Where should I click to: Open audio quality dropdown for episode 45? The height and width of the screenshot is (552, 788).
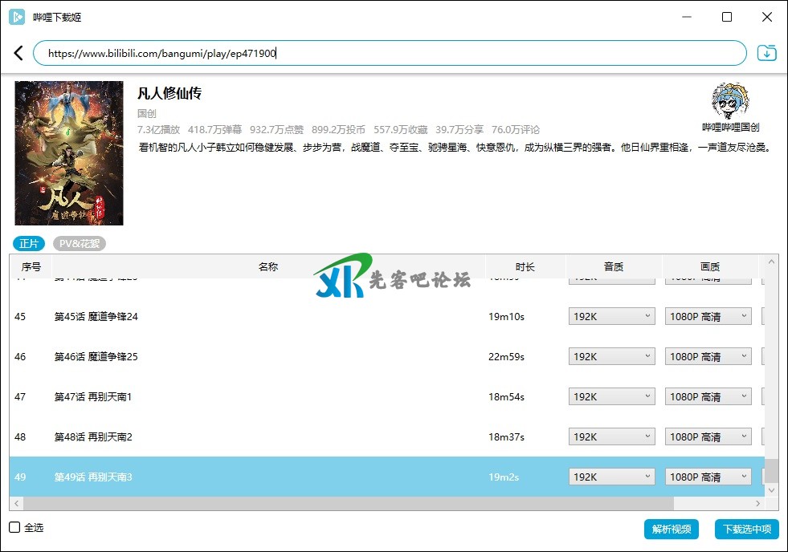tap(611, 317)
